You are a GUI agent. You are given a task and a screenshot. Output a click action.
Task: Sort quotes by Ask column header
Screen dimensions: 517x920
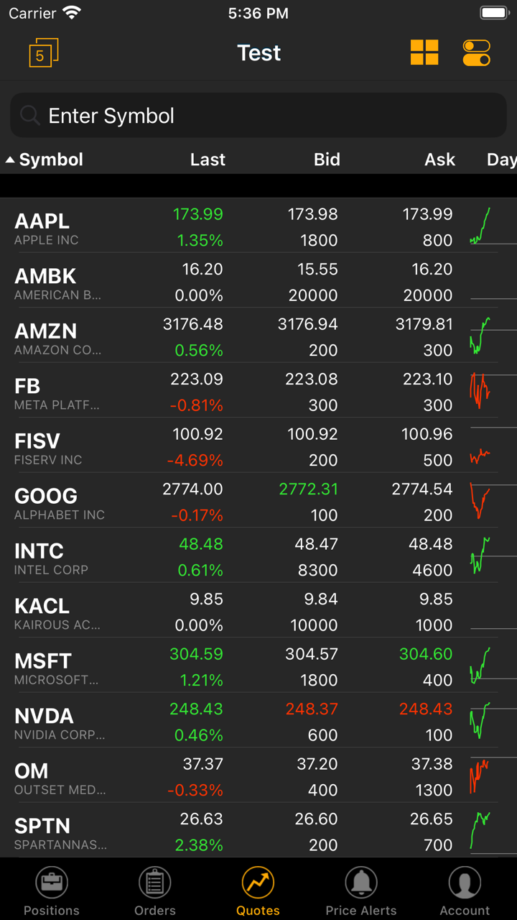click(439, 160)
